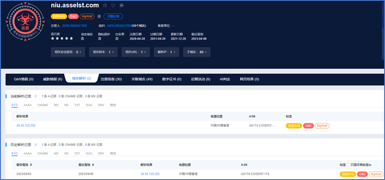Open the more options ellipsis icon
Image resolution: width=385 pixels, height=180 pixels.
[121, 5]
